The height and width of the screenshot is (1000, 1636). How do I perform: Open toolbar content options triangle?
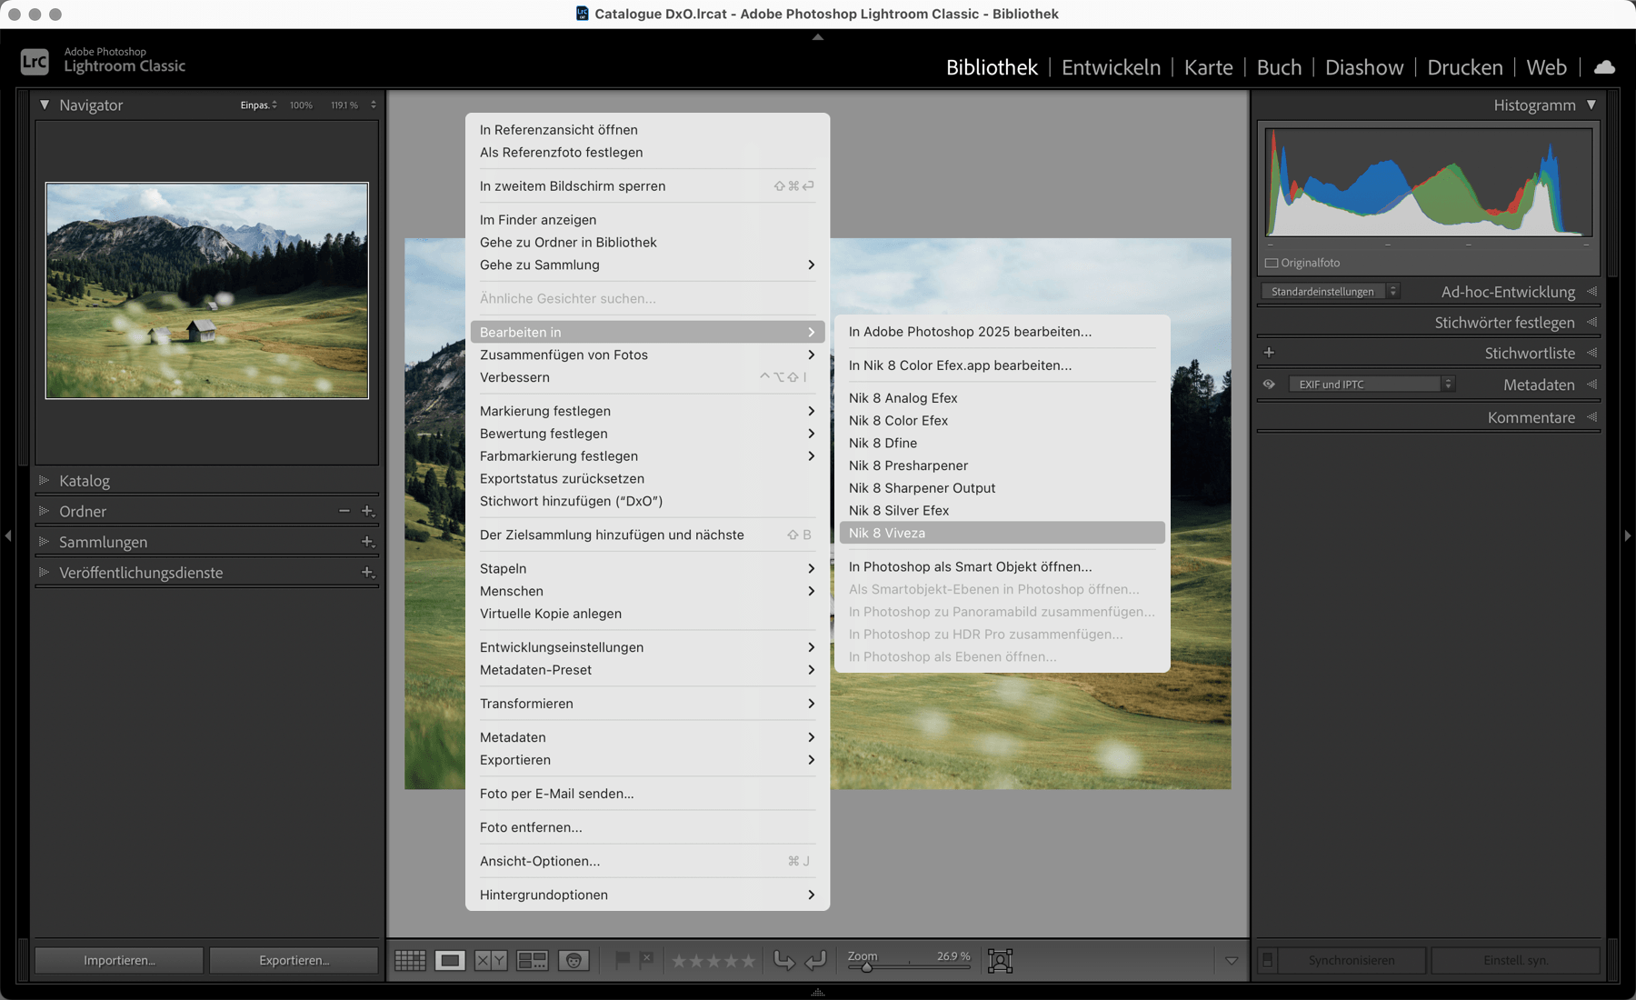click(x=1232, y=960)
